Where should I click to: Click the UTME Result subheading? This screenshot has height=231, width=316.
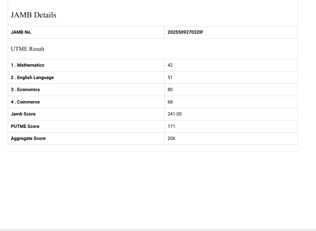tap(28, 49)
